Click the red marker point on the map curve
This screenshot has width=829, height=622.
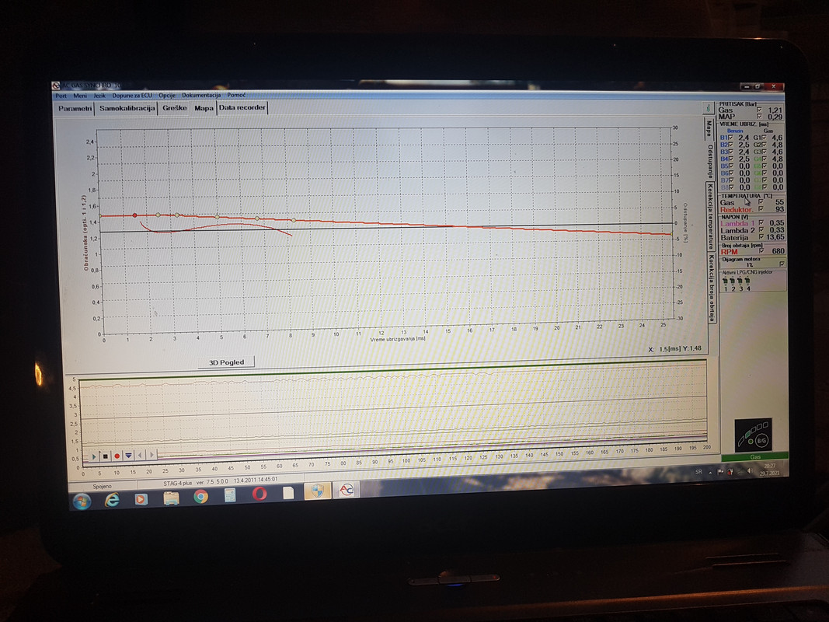pos(135,215)
